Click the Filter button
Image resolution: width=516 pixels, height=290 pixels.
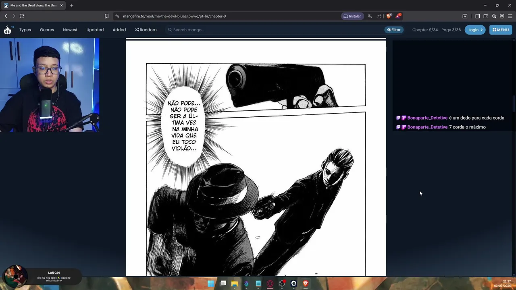click(x=394, y=30)
